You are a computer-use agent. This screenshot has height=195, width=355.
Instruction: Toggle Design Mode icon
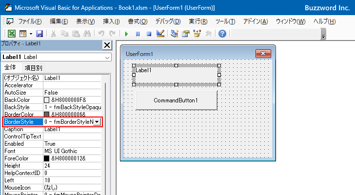tap(160, 34)
